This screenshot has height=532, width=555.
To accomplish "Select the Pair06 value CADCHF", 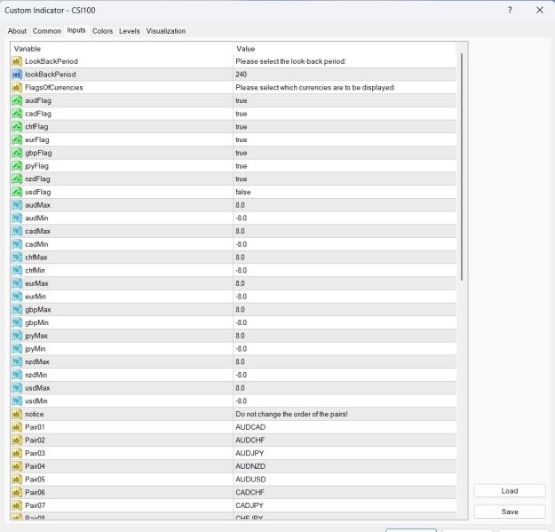I will coord(250,493).
